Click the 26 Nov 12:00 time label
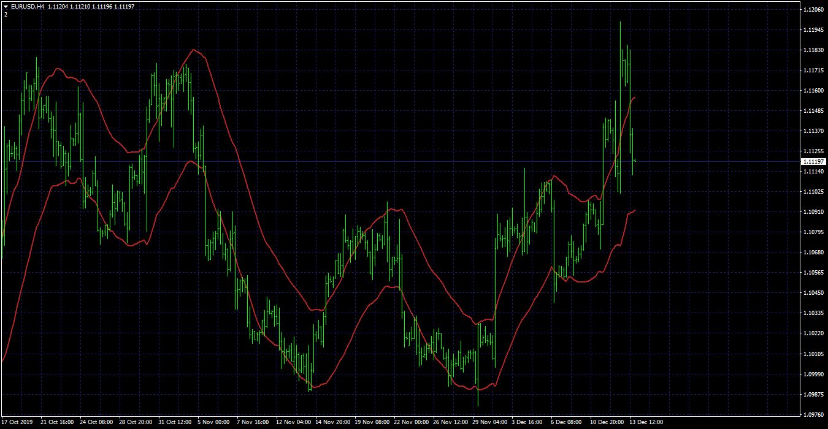The image size is (828, 429). pyautogui.click(x=450, y=422)
